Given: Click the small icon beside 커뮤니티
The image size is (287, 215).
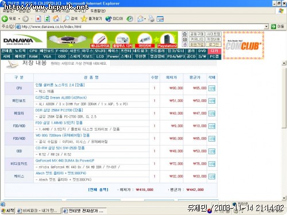Looking at the screenshot, I should (185, 40).
